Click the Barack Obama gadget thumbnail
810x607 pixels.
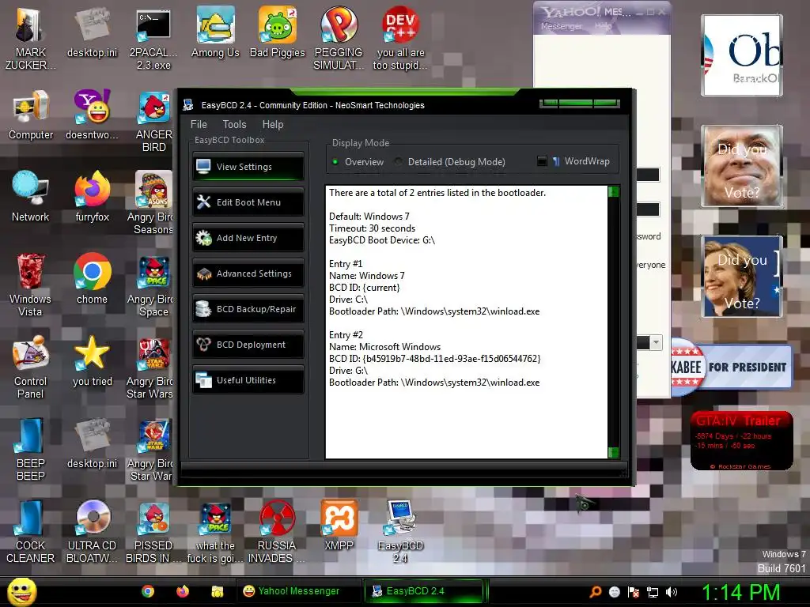742,55
